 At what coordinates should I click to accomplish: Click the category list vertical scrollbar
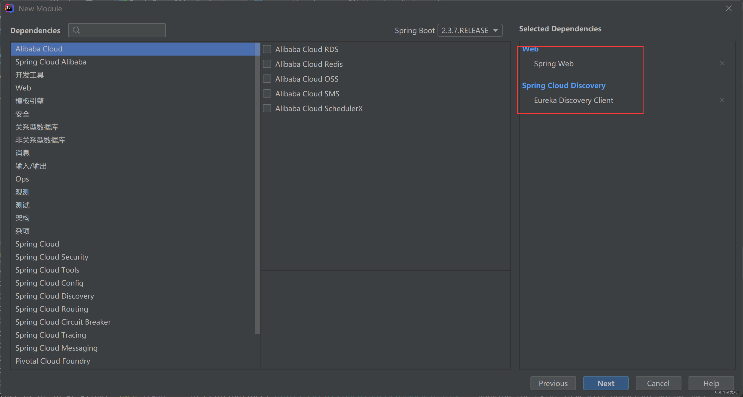pos(258,188)
